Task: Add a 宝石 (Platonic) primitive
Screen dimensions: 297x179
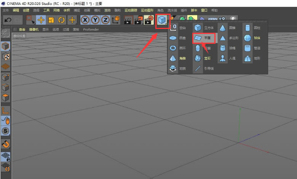Action: [203, 58]
